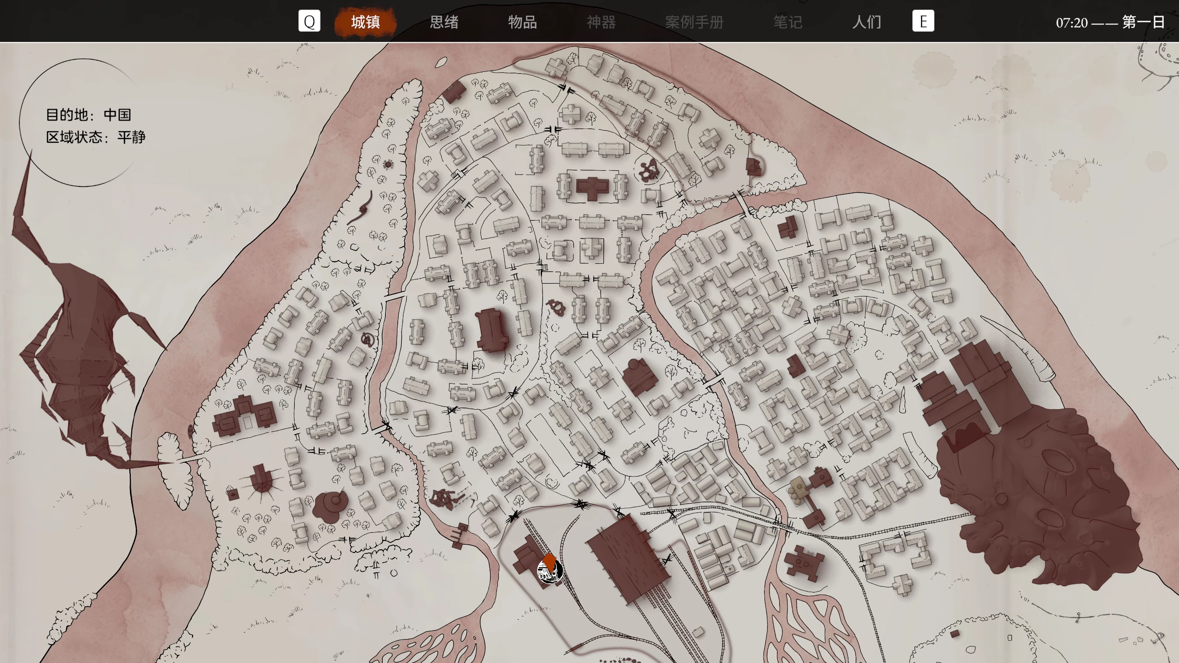Click the 07:20 第一日 time display
The height and width of the screenshot is (663, 1179).
click(1110, 22)
